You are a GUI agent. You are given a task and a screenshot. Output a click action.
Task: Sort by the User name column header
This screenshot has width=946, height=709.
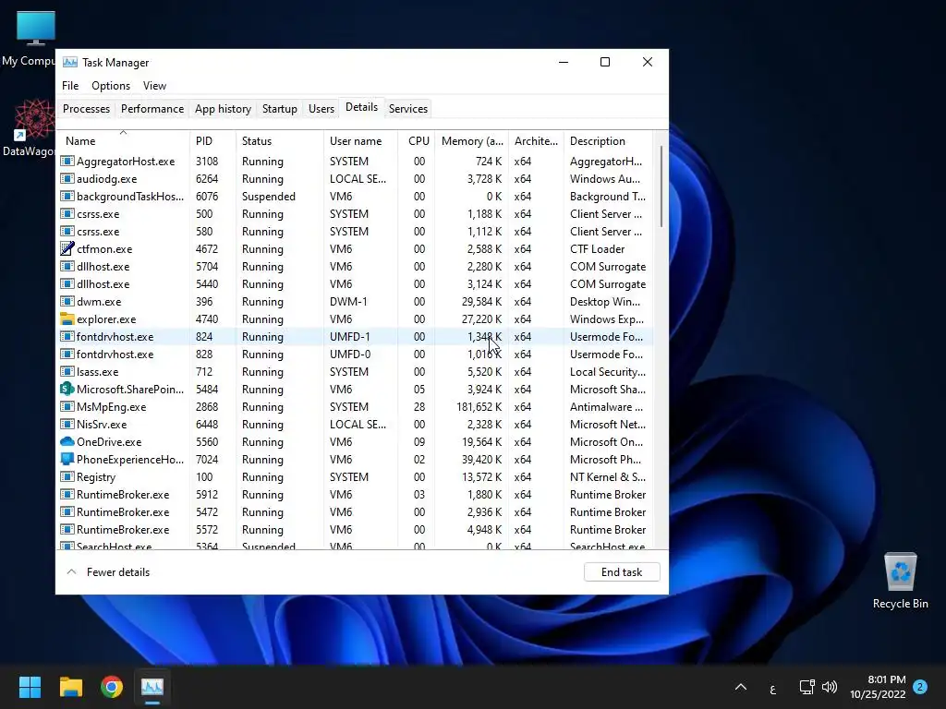tap(360, 140)
